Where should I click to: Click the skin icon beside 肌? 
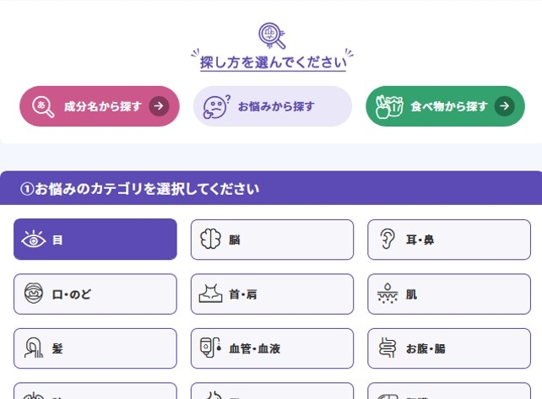(x=388, y=294)
